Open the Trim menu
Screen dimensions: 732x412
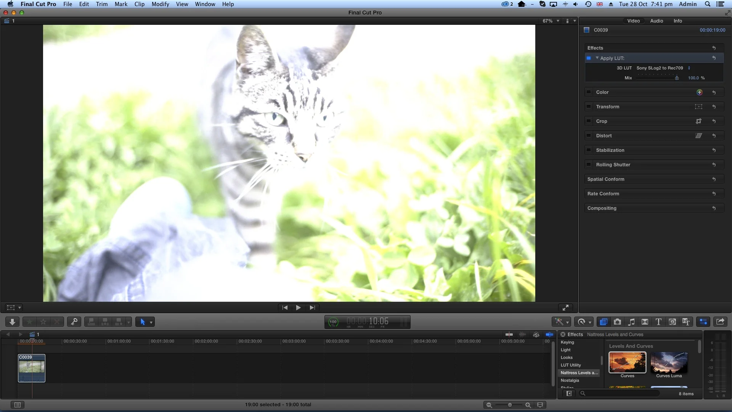(101, 4)
